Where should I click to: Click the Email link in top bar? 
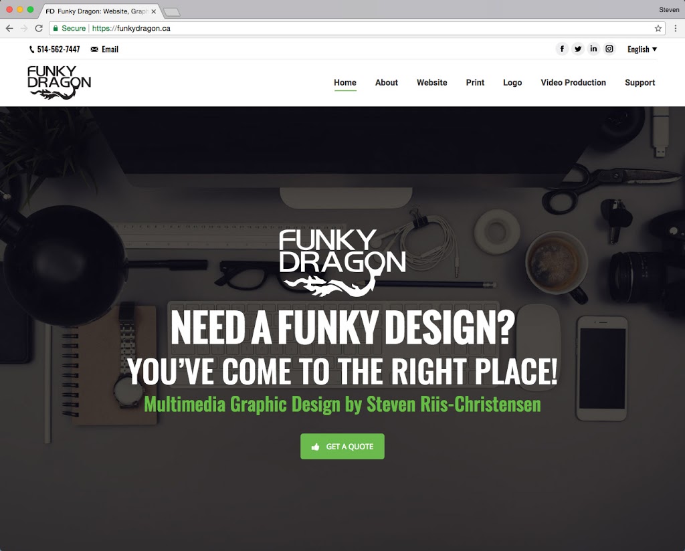tap(110, 49)
